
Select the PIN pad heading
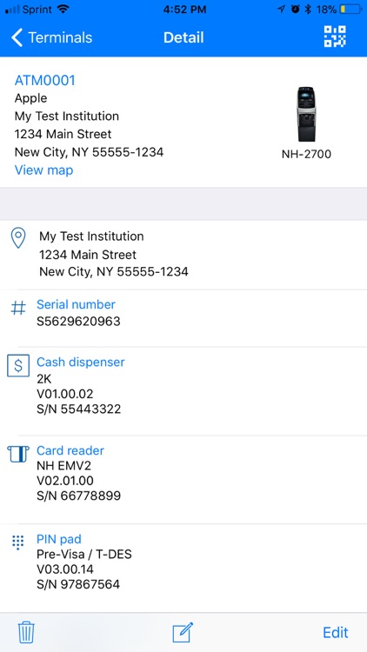pos(59,539)
